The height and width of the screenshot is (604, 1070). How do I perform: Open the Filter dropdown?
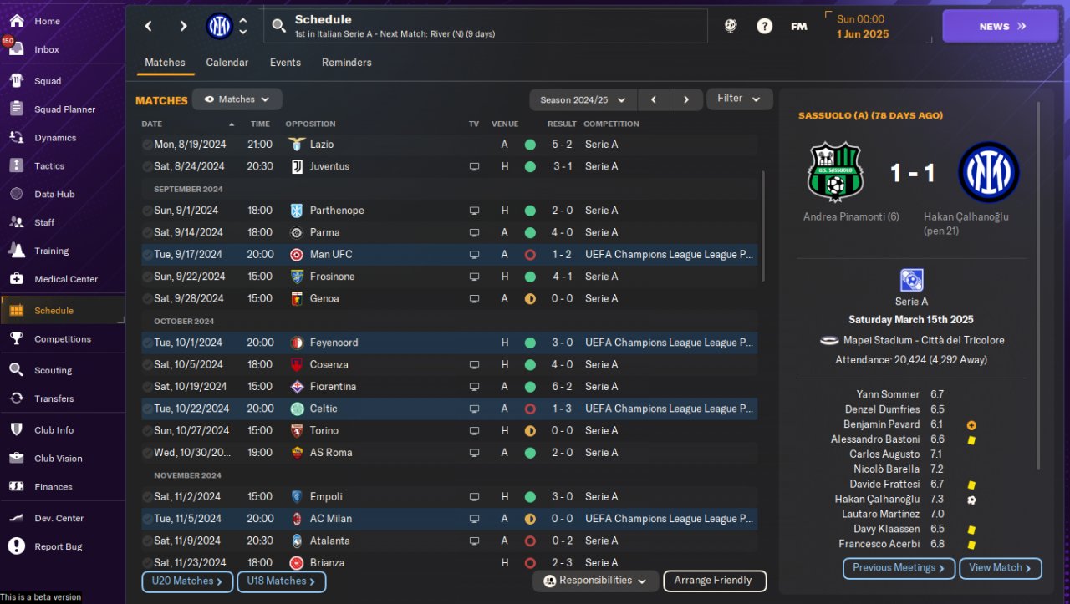(x=739, y=99)
